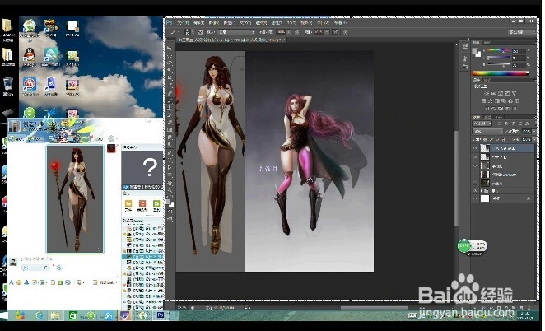Select the Dodge tool

coord(170,144)
